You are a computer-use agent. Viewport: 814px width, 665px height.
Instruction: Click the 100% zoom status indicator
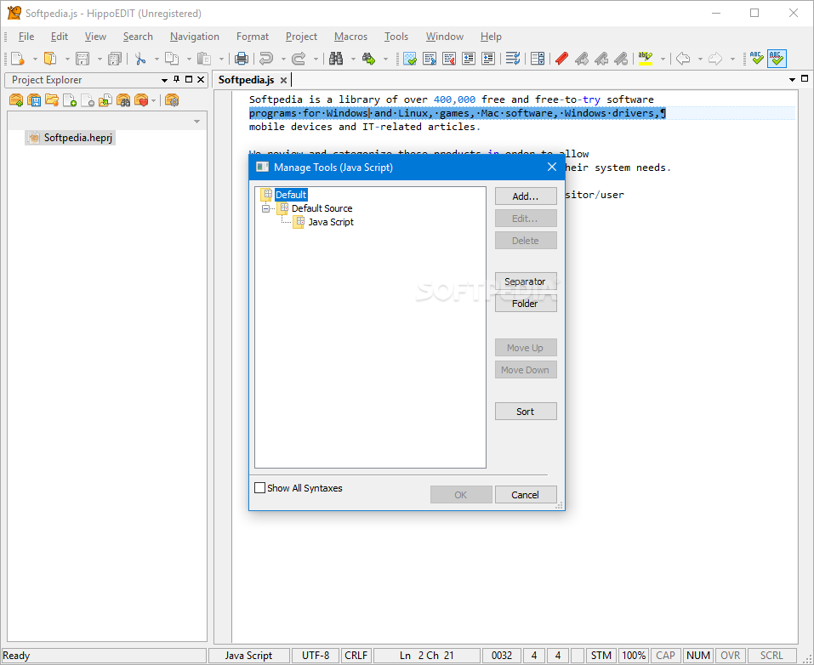(634, 656)
